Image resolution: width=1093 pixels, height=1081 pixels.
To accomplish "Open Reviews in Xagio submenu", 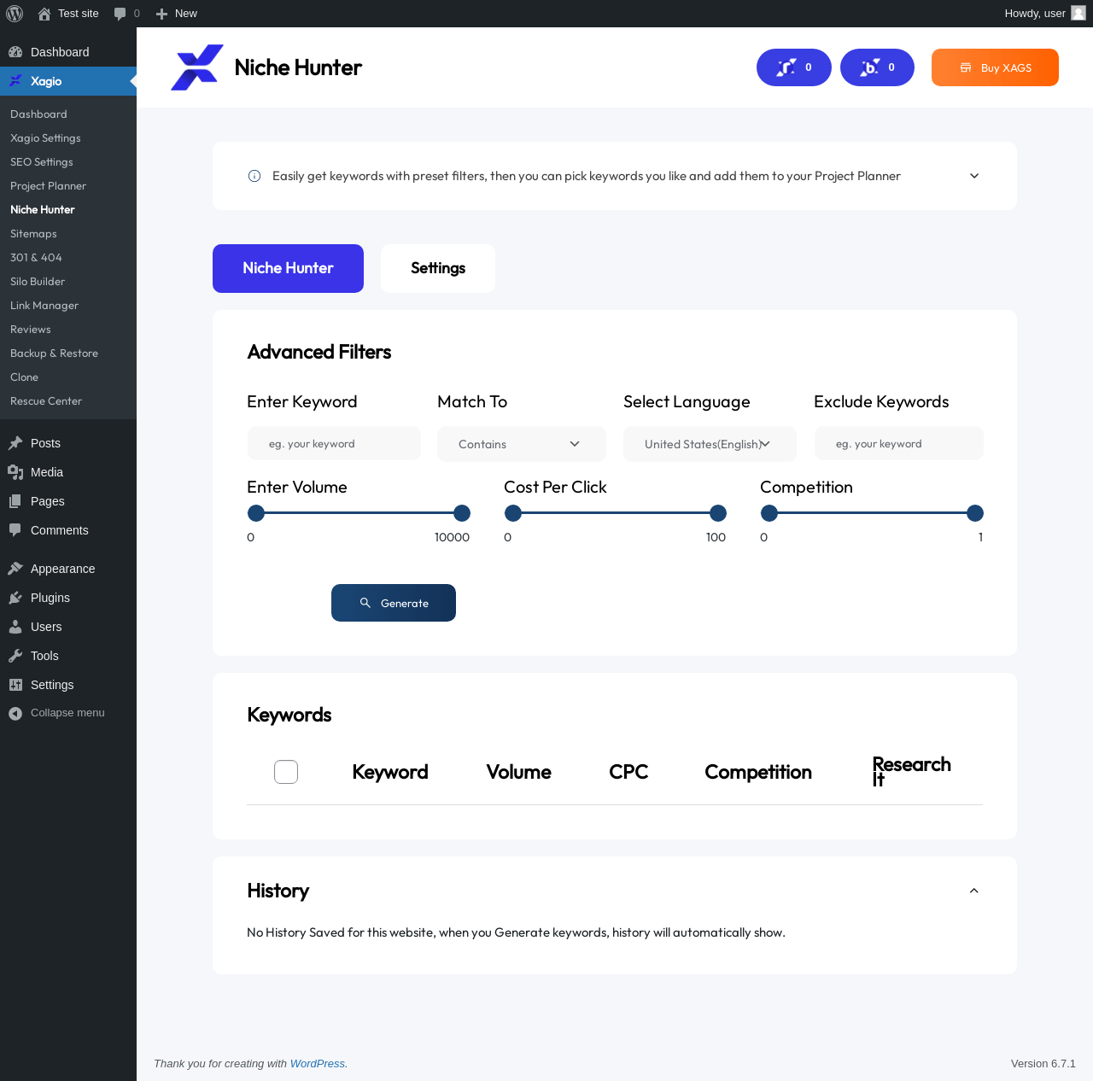I will click(x=31, y=330).
